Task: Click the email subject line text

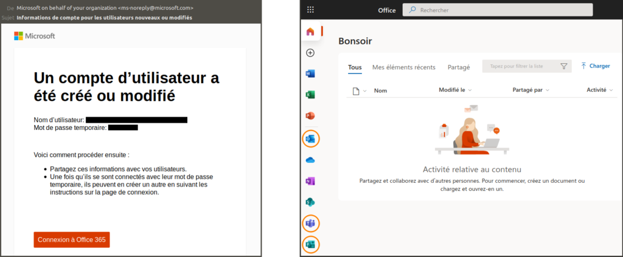Action: pos(105,18)
